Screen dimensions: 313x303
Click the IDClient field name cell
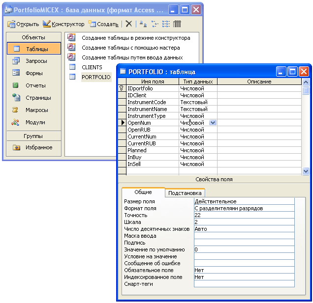[153, 95]
